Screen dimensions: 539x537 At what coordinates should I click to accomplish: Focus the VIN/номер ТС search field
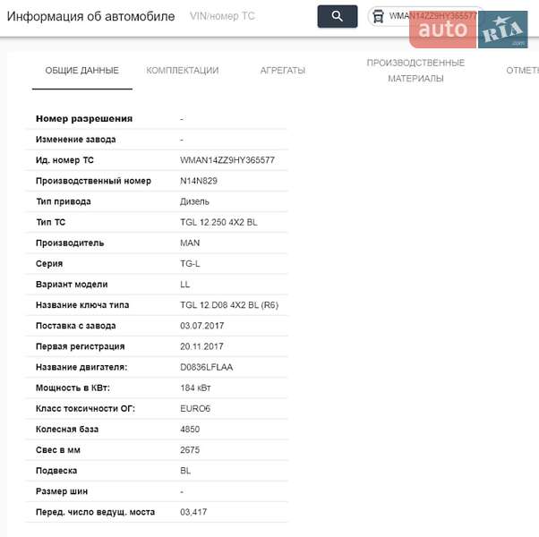[x=242, y=16]
